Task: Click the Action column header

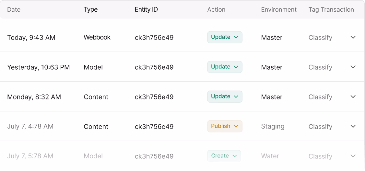Action: [216, 10]
